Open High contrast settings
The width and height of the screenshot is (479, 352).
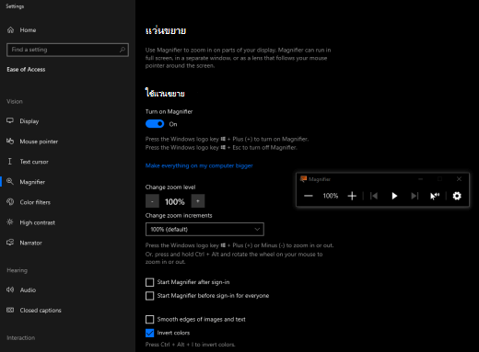[30, 222]
